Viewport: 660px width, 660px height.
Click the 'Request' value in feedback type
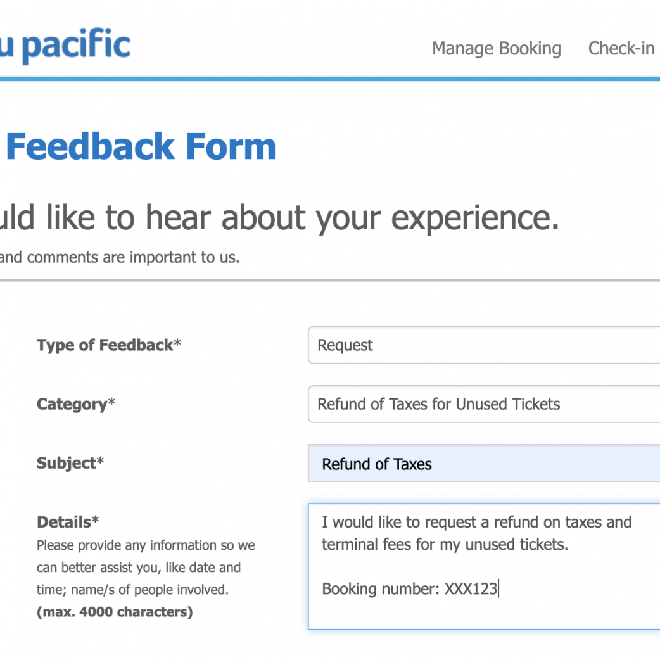(345, 345)
